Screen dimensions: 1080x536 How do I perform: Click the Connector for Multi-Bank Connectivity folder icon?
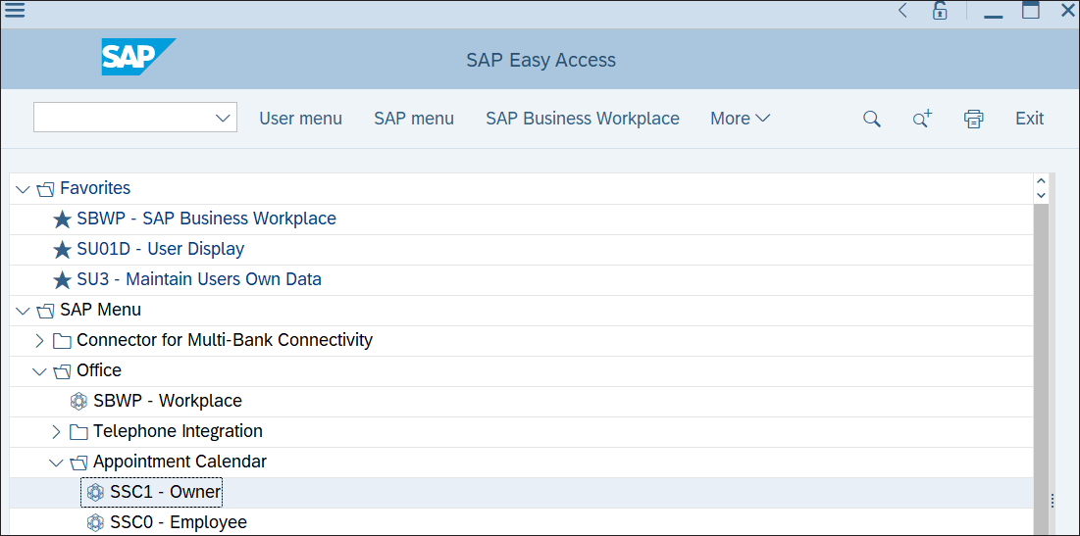[x=62, y=341]
